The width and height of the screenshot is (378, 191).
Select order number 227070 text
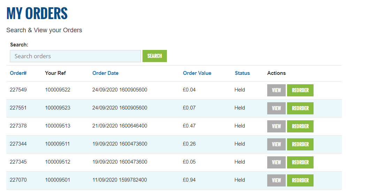(x=18, y=180)
